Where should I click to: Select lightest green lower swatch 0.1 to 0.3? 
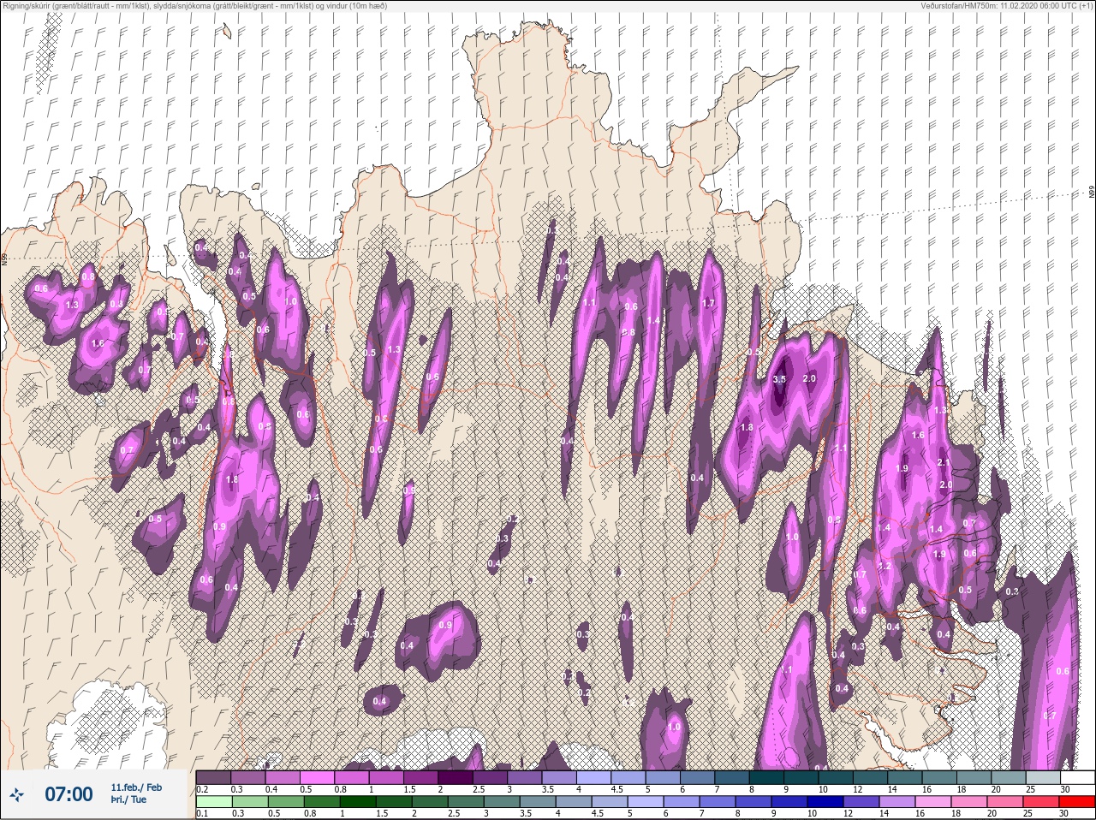pyautogui.click(x=214, y=802)
